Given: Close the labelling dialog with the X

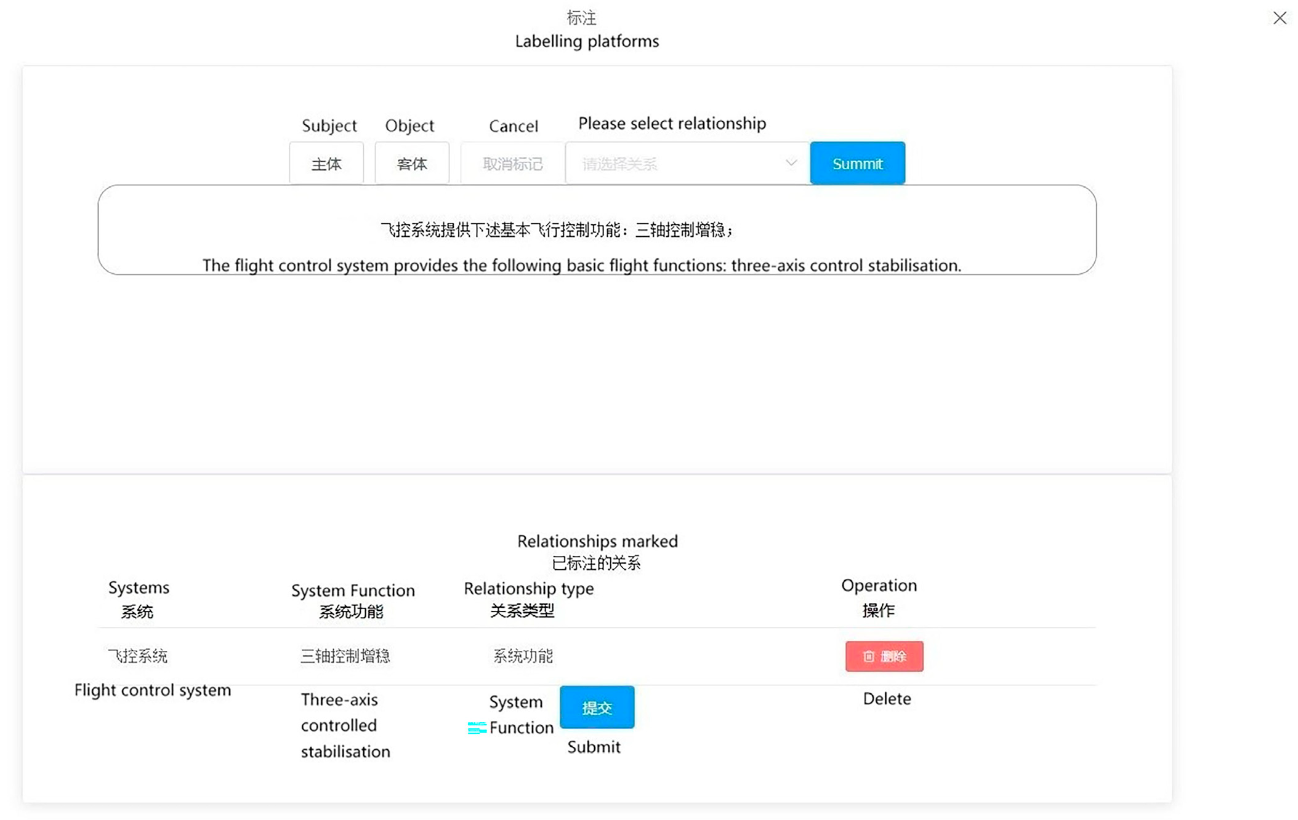Looking at the screenshot, I should point(1280,18).
